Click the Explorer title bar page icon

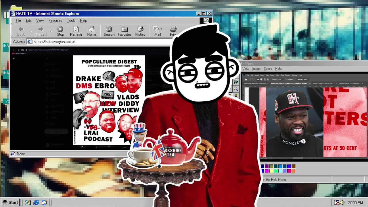point(13,14)
